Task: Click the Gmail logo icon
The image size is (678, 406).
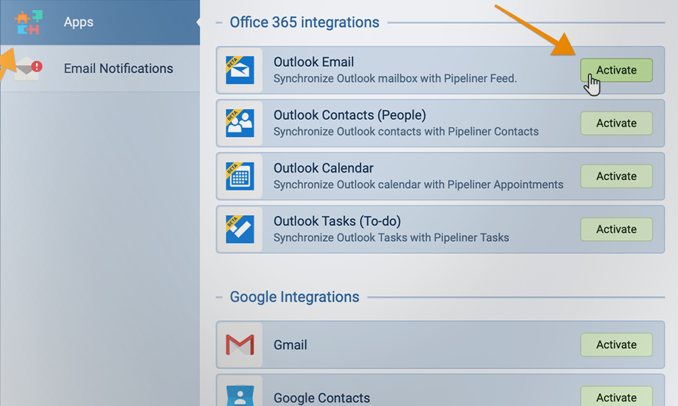Action: point(239,345)
